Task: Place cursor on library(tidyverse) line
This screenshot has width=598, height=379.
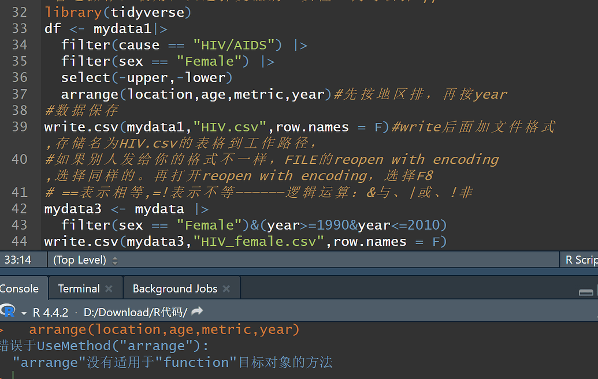Action: (x=117, y=12)
